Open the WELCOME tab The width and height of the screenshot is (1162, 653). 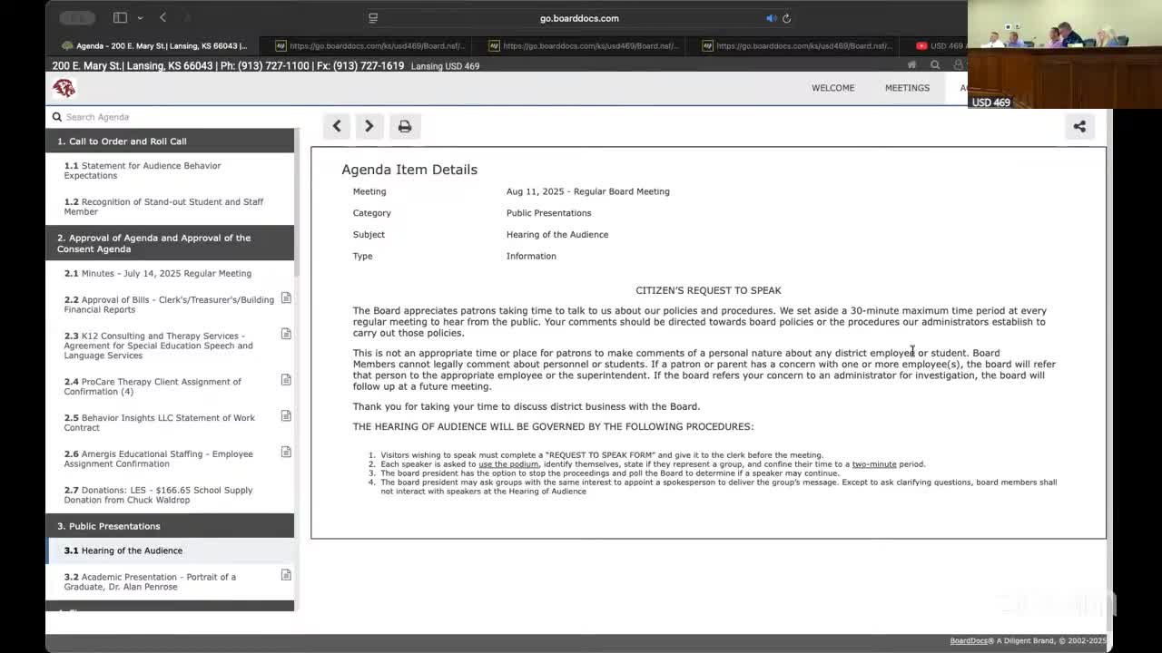832,88
